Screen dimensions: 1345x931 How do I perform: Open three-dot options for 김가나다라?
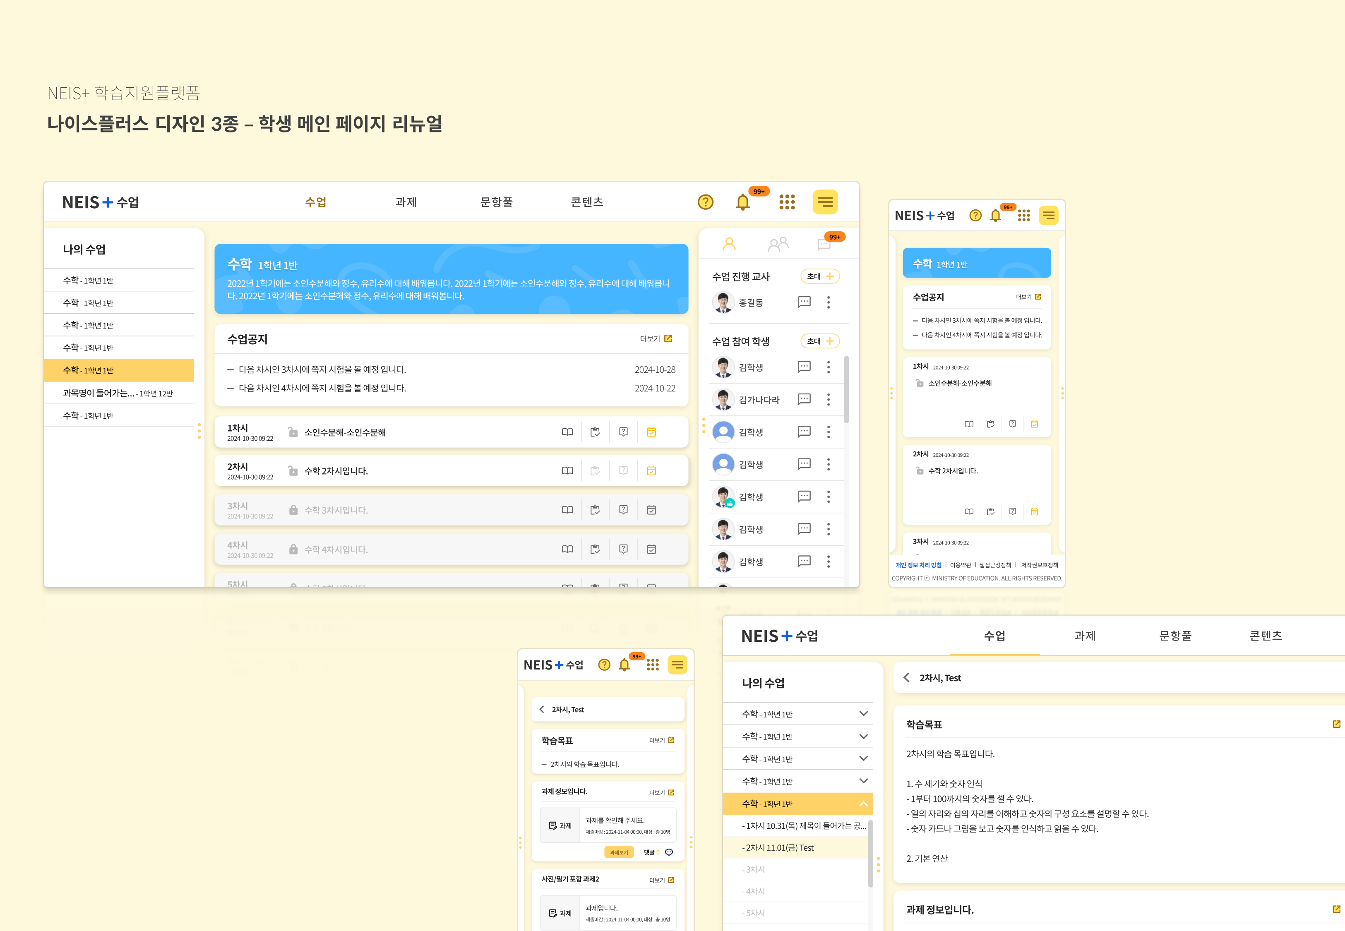pos(828,400)
